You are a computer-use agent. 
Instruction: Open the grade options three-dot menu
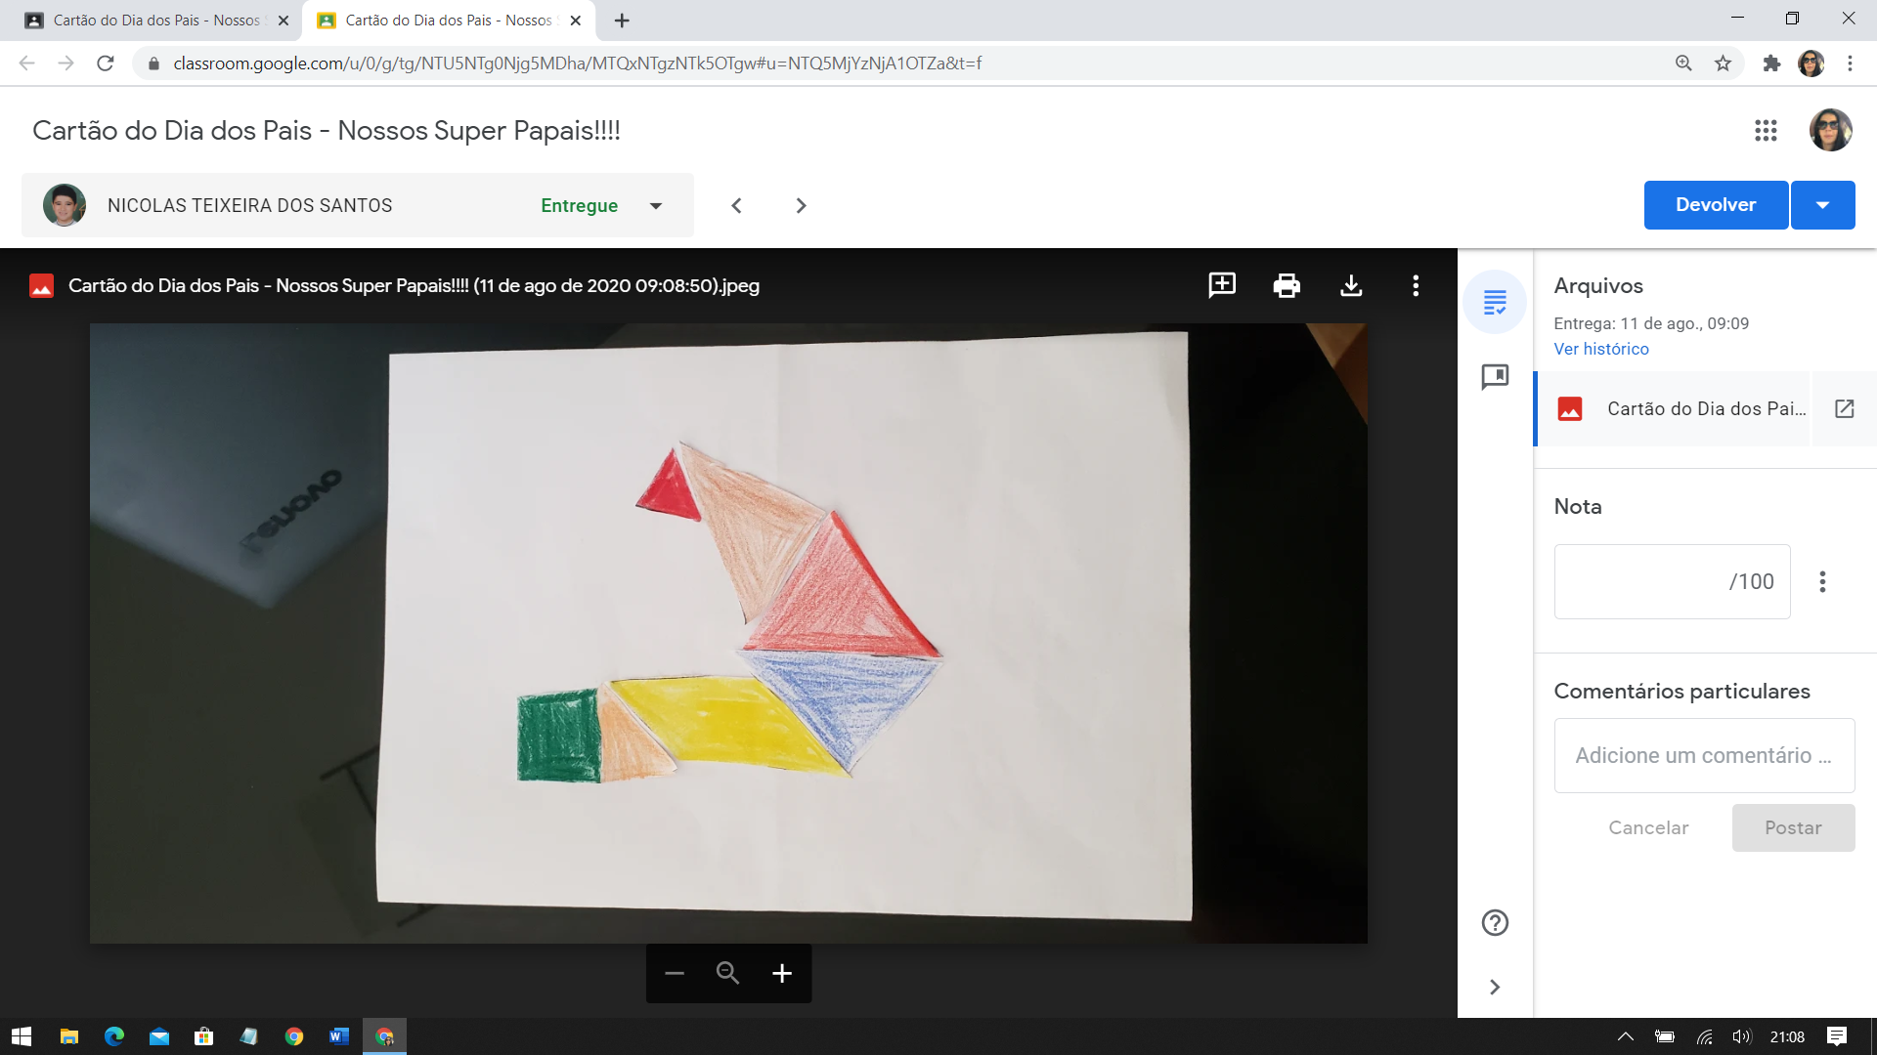coord(1822,582)
